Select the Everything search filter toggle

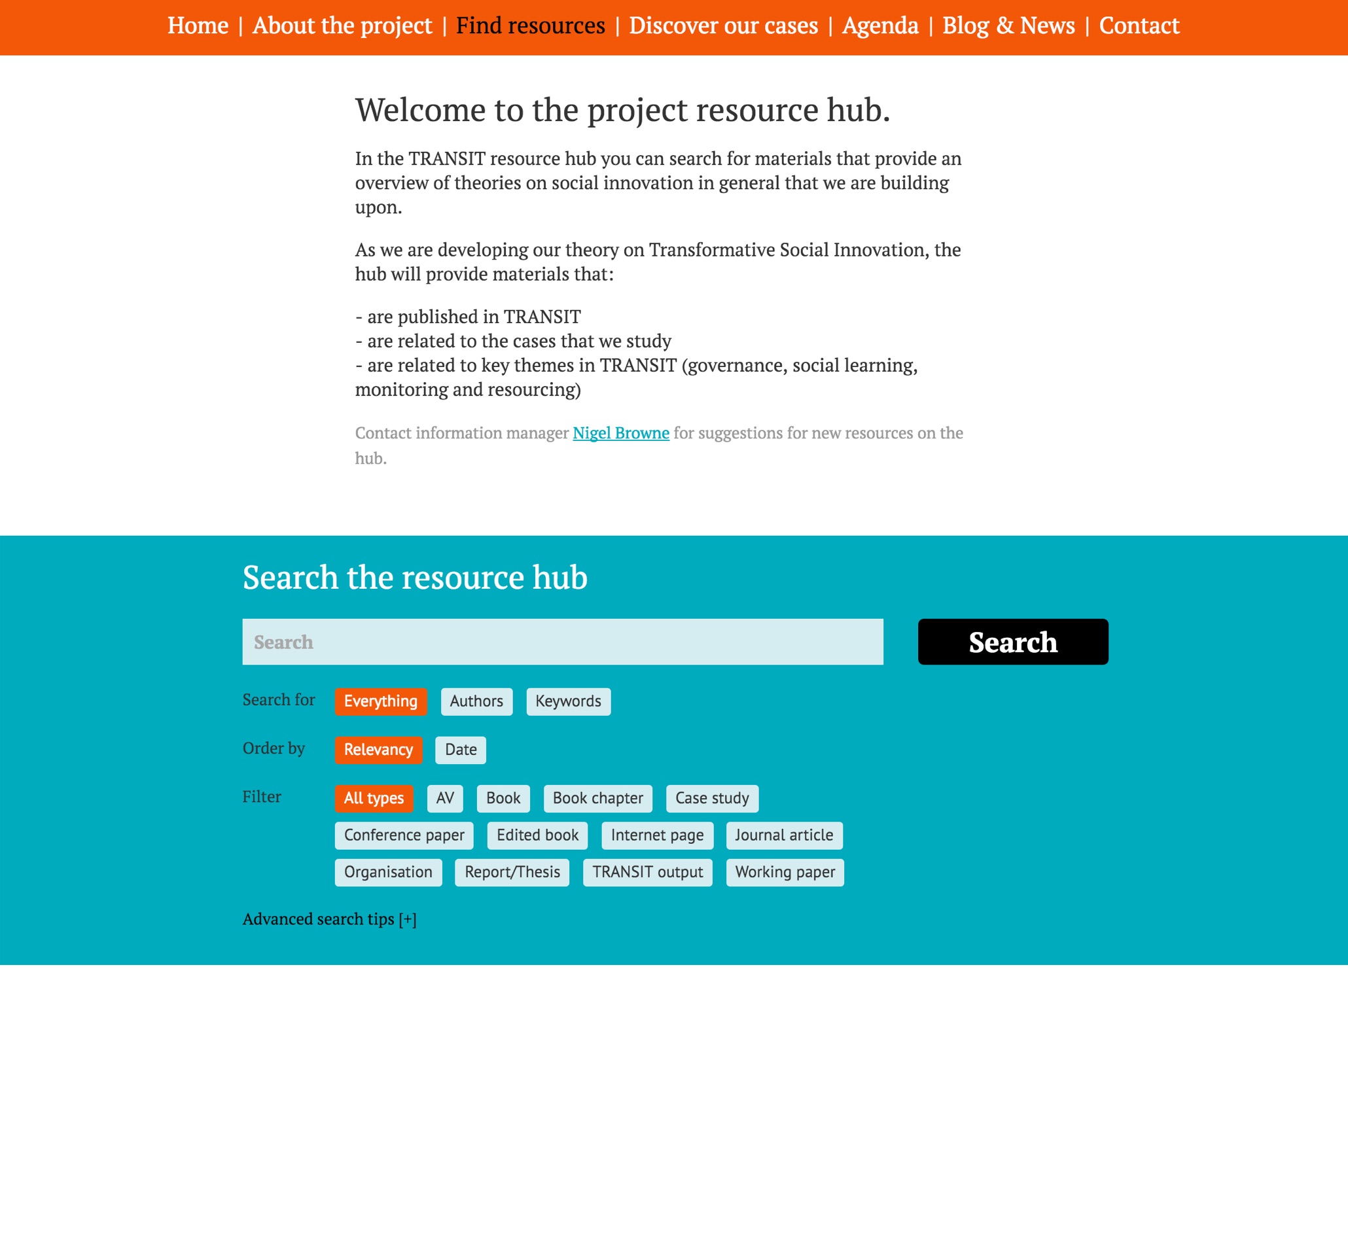tap(380, 701)
